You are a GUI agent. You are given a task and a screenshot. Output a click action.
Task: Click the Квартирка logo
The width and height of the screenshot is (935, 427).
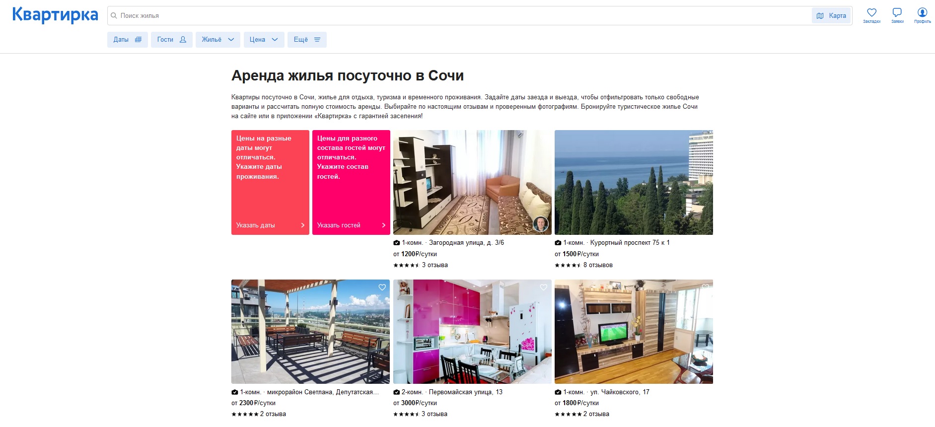(x=55, y=15)
